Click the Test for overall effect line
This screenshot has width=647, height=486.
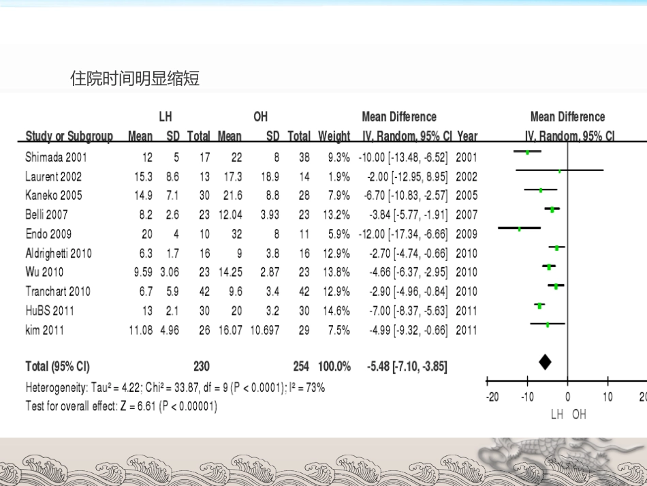(x=121, y=406)
